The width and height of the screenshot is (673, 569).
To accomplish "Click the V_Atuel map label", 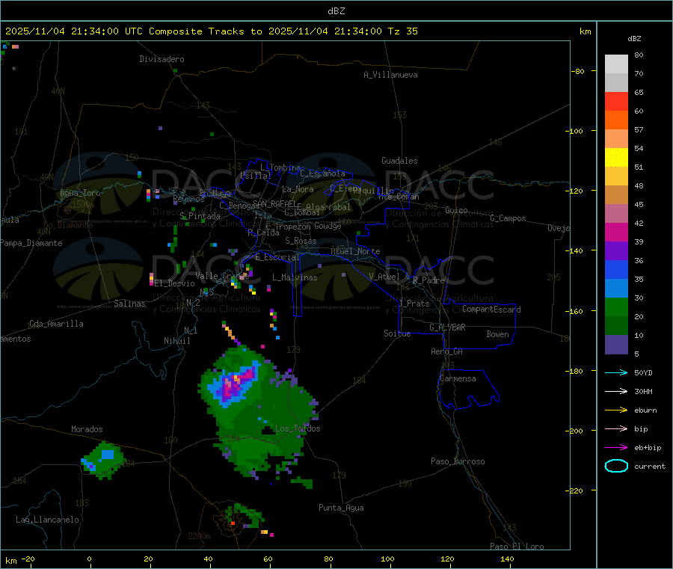I will 384,277.
